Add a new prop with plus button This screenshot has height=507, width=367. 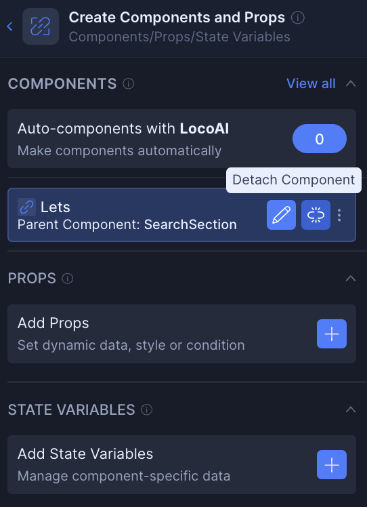[332, 333]
